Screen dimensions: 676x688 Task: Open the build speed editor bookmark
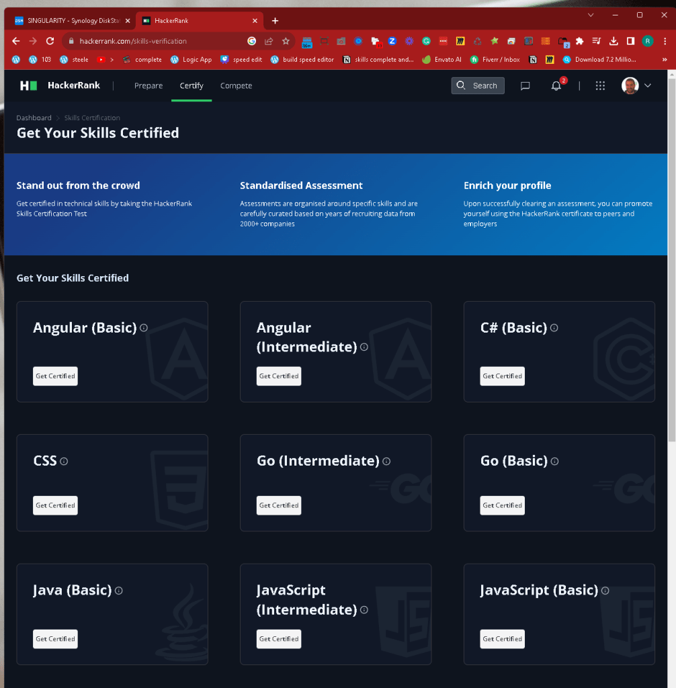(x=302, y=60)
